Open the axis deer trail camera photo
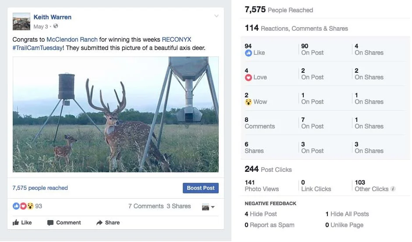This screenshot has height=242, width=412. click(116, 114)
